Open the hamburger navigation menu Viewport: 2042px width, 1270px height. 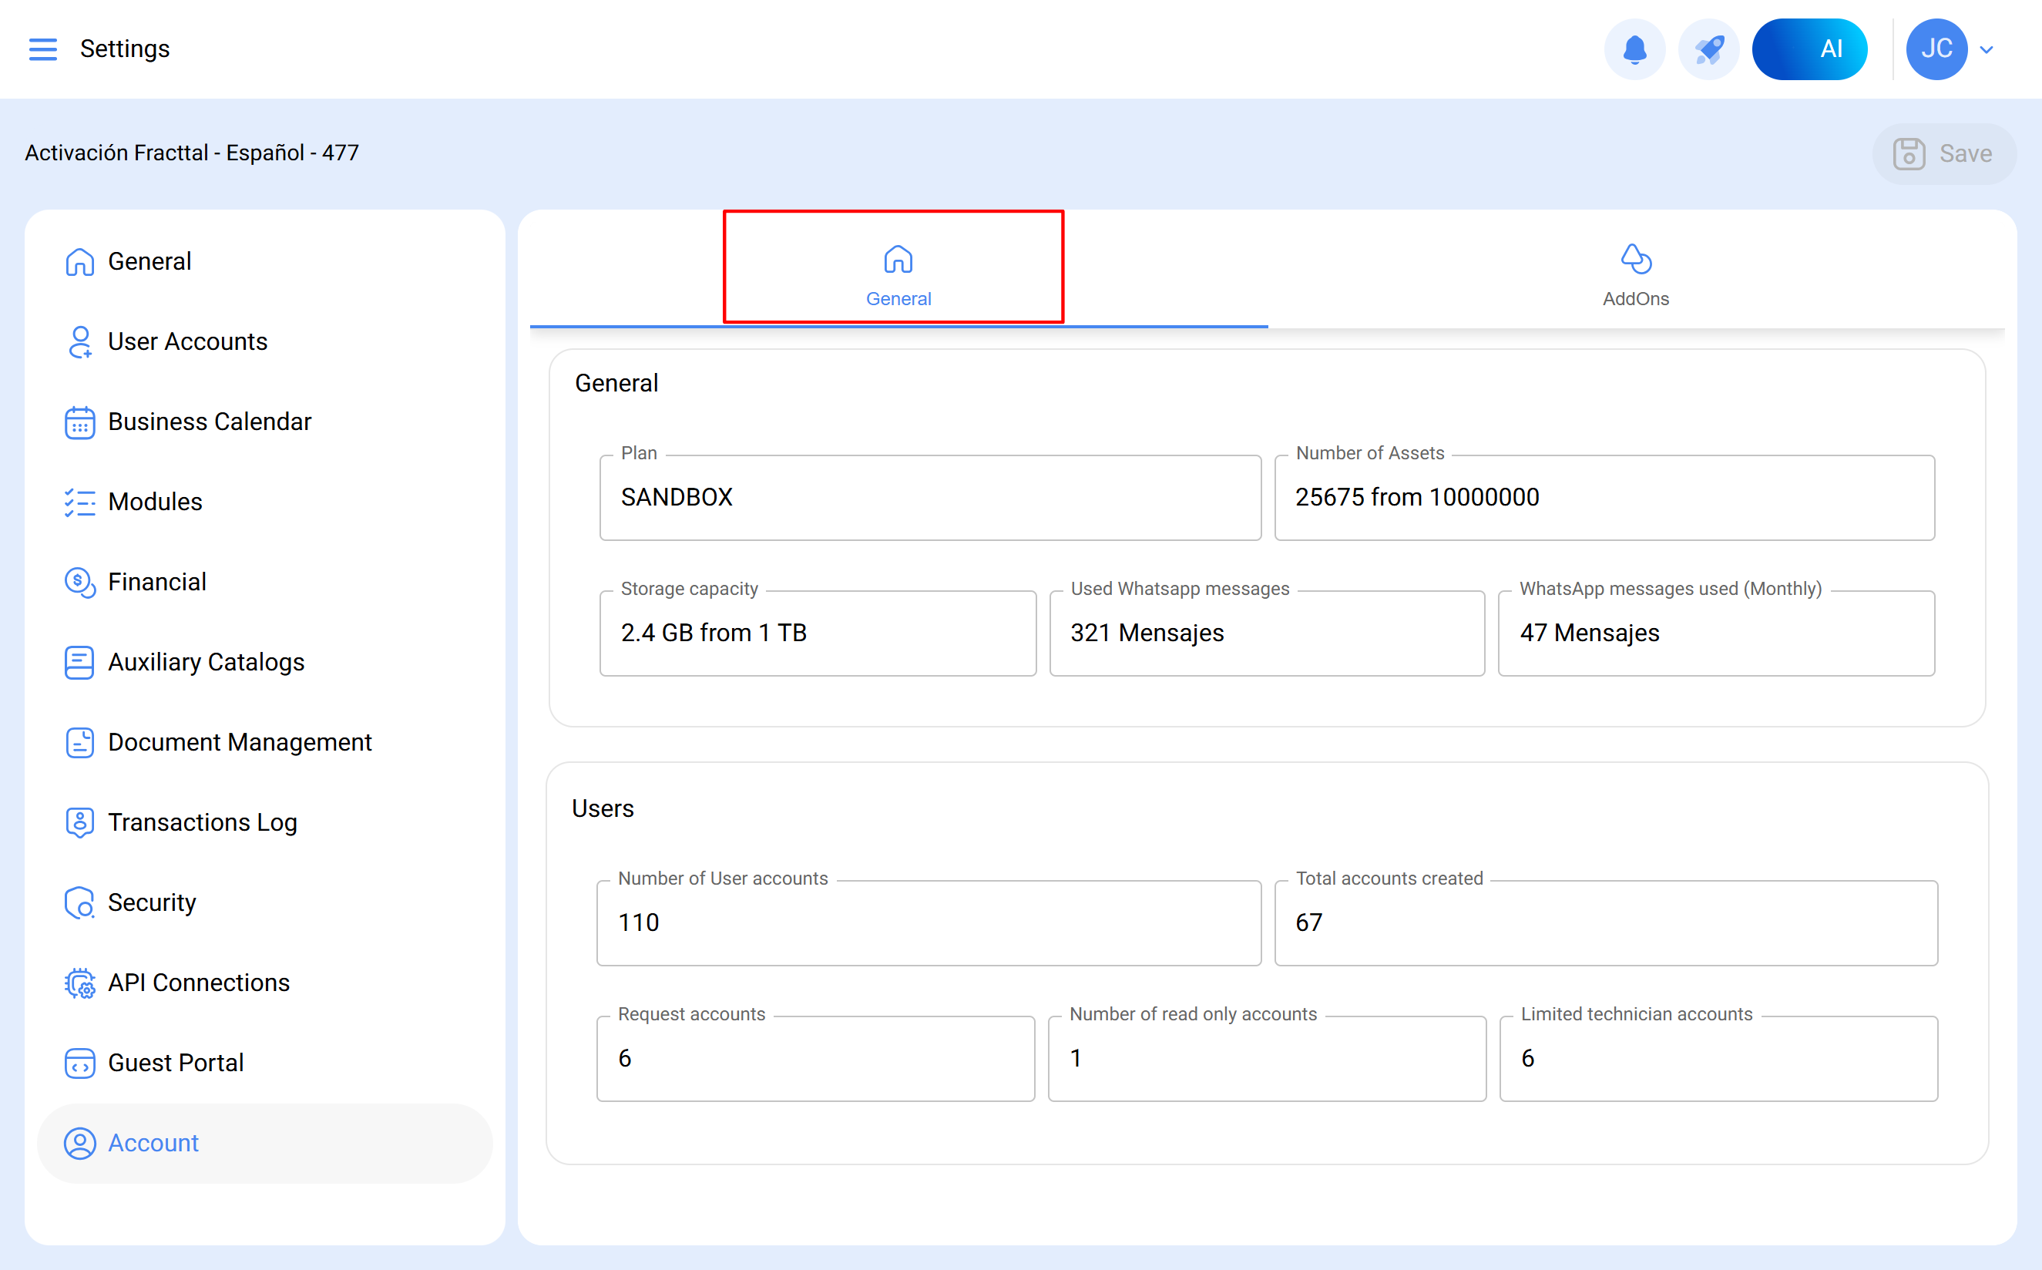[43, 49]
